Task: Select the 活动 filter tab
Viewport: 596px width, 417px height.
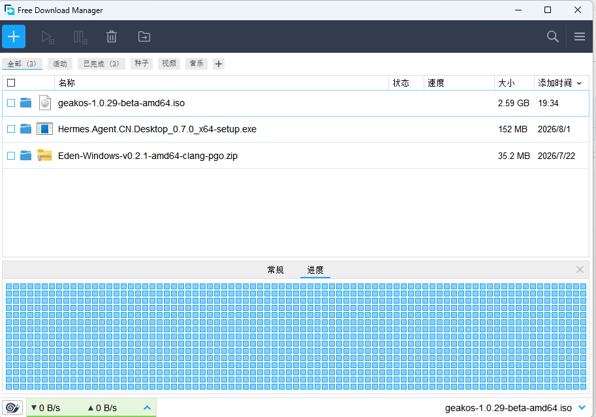Action: [60, 64]
